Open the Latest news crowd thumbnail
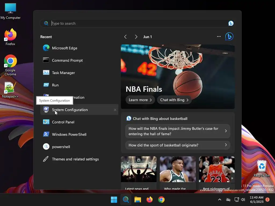 pyautogui.click(x=139, y=169)
